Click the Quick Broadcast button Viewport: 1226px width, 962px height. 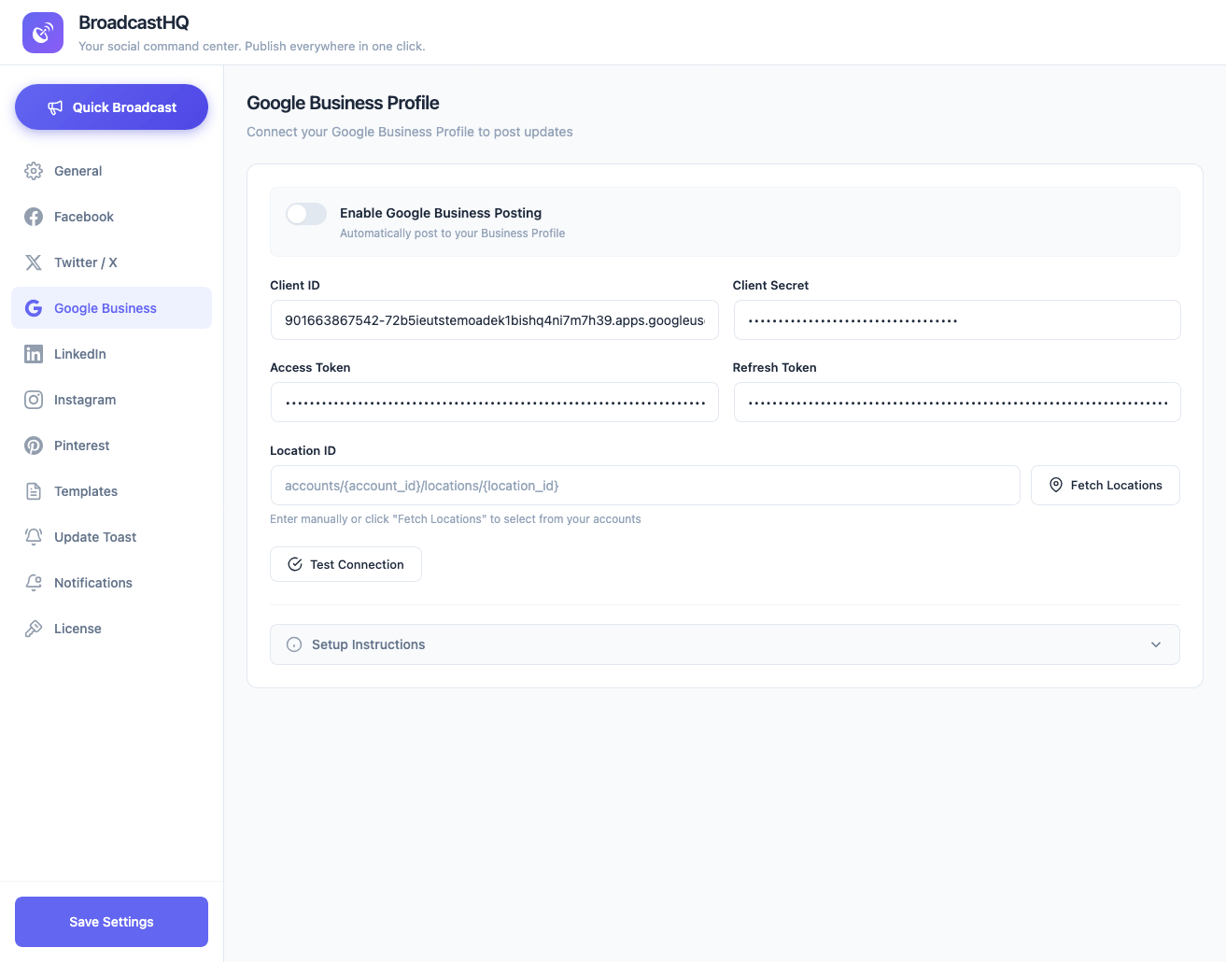click(111, 106)
